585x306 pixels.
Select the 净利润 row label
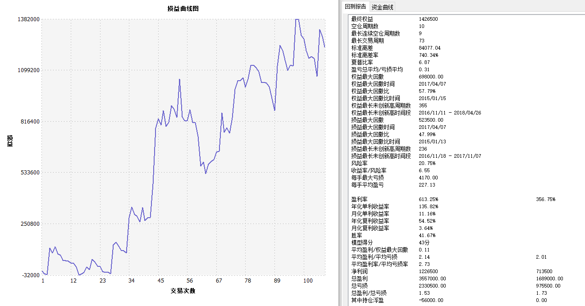359,271
